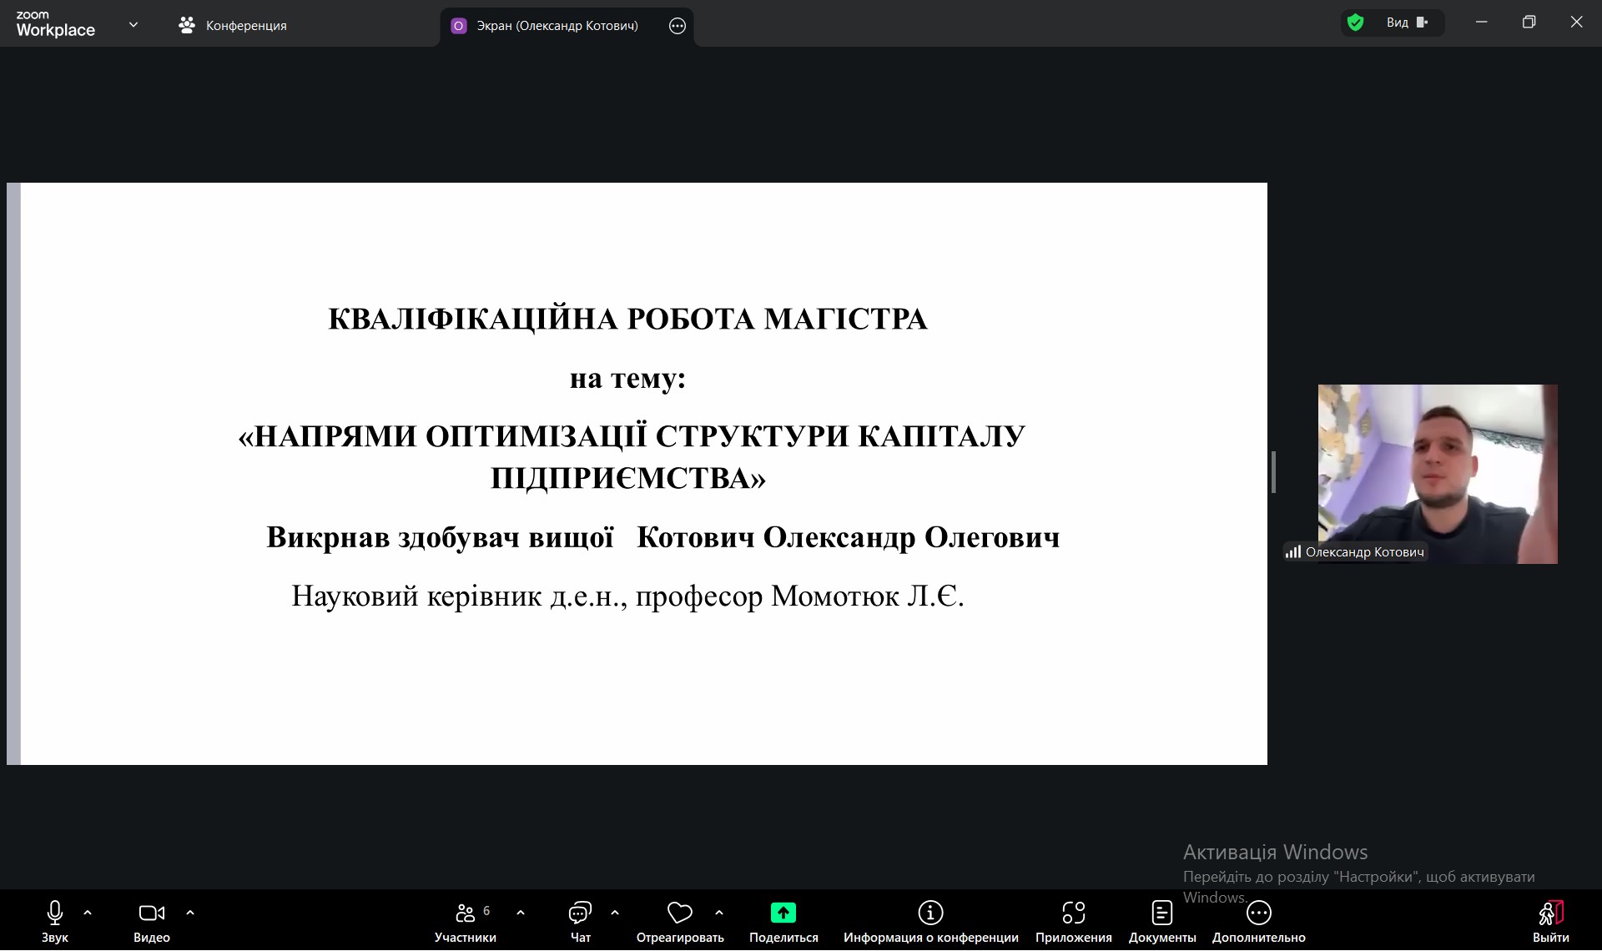Viewport: 1602px width, 951px height.
Task: Open the Участники participants panel
Action: (466, 913)
